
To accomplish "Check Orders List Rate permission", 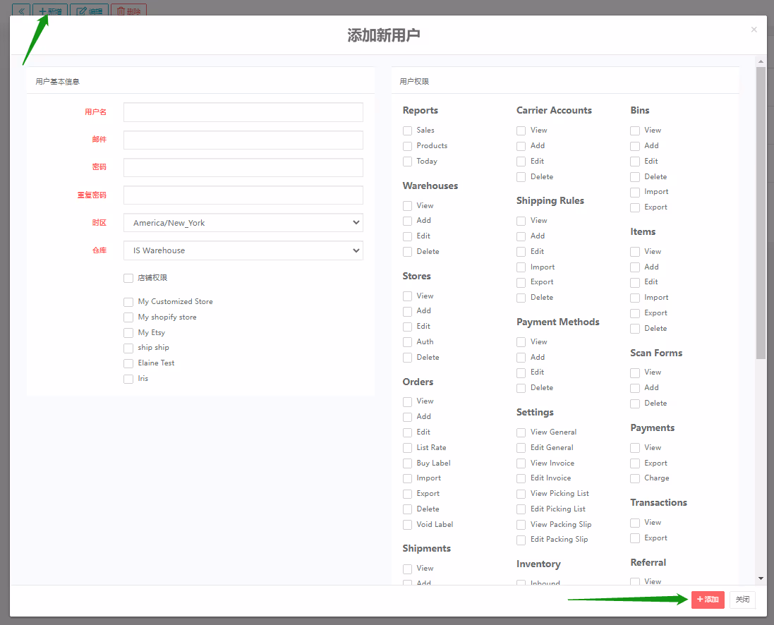I will (x=407, y=448).
